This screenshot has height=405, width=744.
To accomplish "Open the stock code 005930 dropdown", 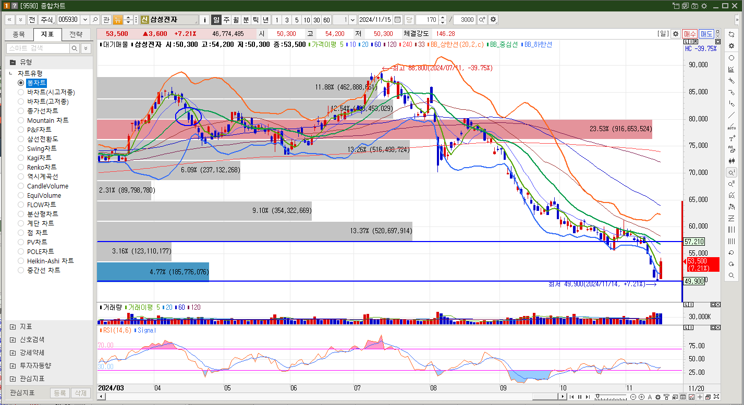I will tap(85, 20).
